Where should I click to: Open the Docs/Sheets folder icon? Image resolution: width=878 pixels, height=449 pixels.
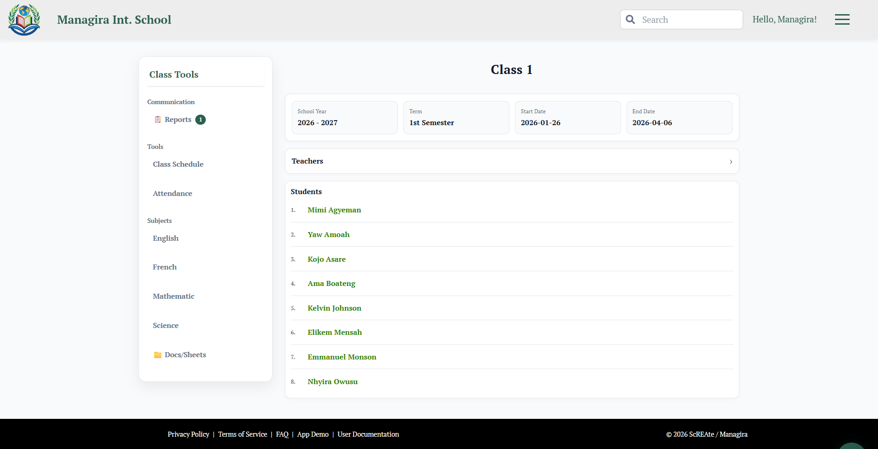[157, 354]
